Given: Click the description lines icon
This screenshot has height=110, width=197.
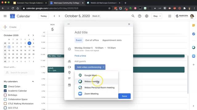Looking at the screenshot, I should pyautogui.click(x=69, y=78).
